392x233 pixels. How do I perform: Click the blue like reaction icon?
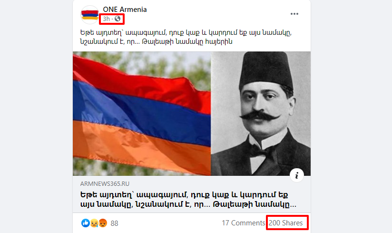point(86,223)
